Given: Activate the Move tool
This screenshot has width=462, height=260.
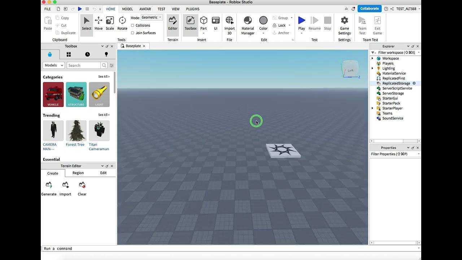Looking at the screenshot, I should (99, 23).
